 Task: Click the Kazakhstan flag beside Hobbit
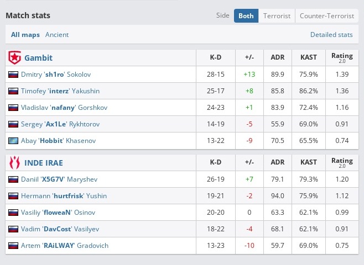pyautogui.click(x=13, y=141)
